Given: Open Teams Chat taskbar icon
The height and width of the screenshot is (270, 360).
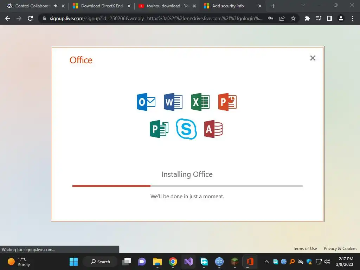Looking at the screenshot, I should [x=142, y=262].
